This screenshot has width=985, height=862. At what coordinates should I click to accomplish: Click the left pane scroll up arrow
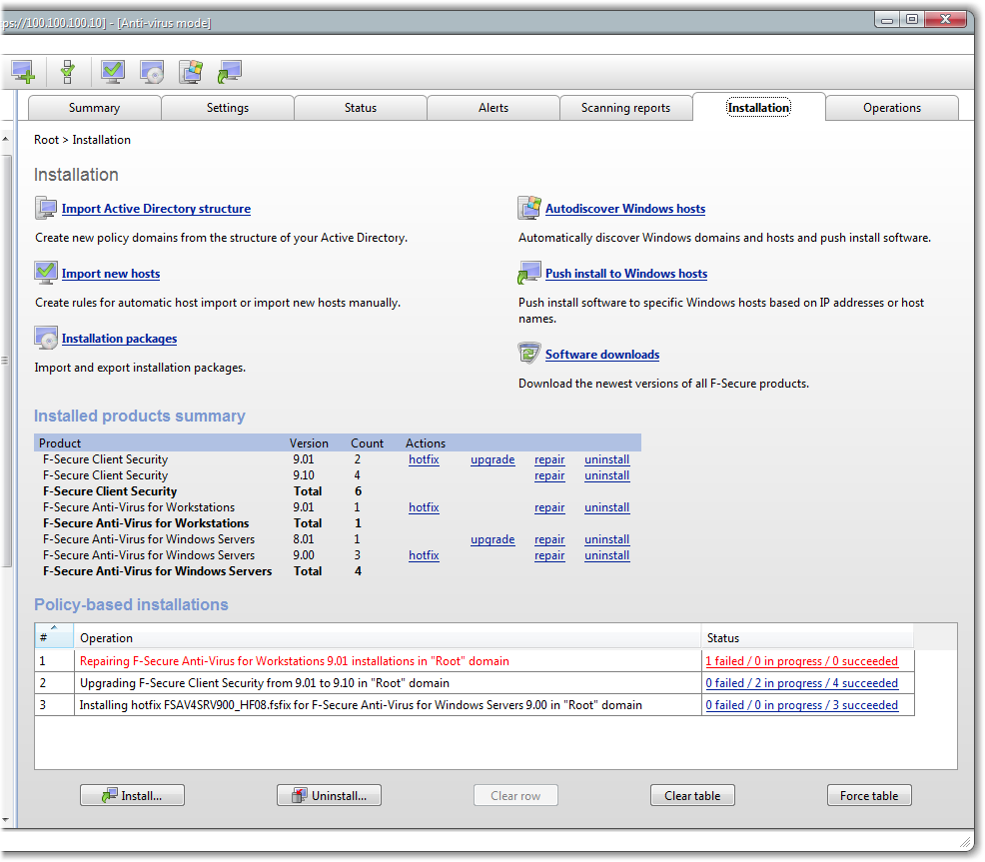point(6,138)
